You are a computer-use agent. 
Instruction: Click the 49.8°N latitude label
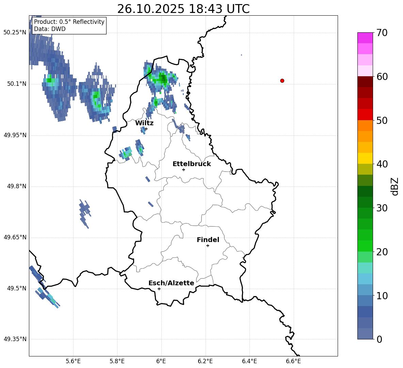tap(17, 186)
